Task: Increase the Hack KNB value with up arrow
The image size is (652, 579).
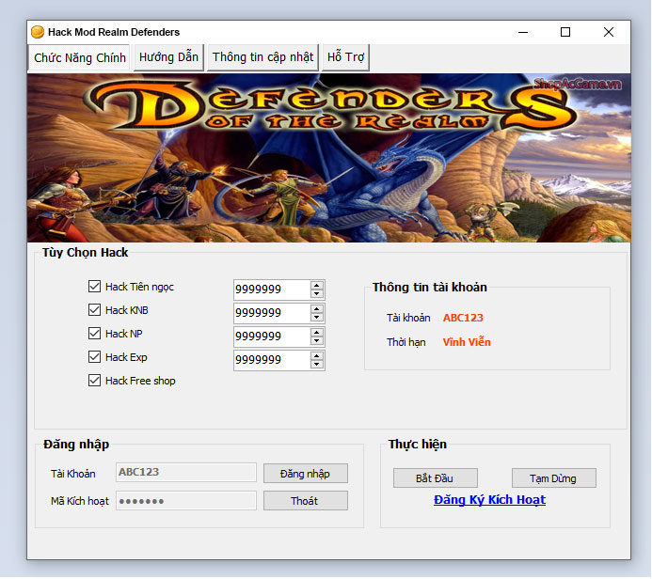Action: pyautogui.click(x=317, y=309)
